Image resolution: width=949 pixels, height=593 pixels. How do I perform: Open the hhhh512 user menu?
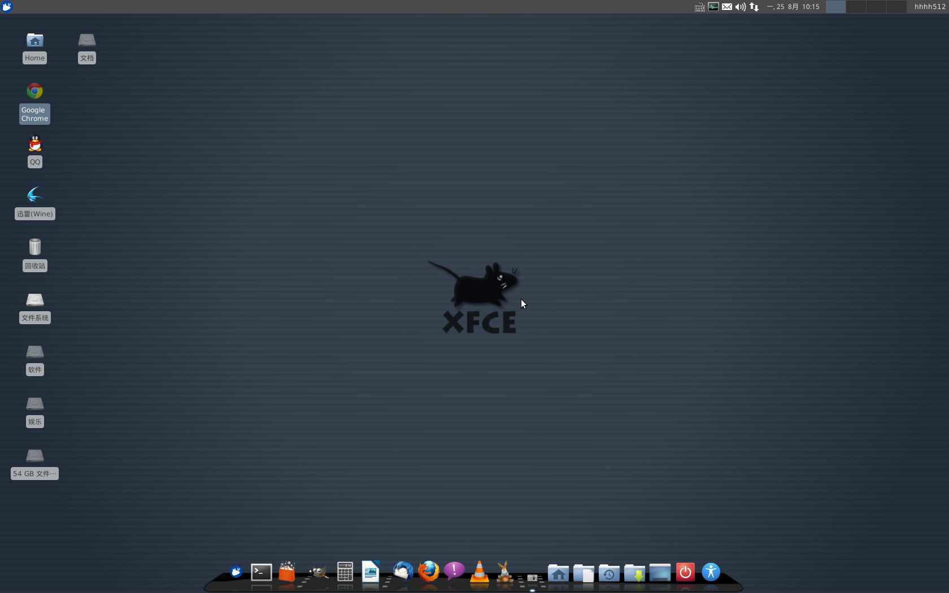[x=930, y=7]
